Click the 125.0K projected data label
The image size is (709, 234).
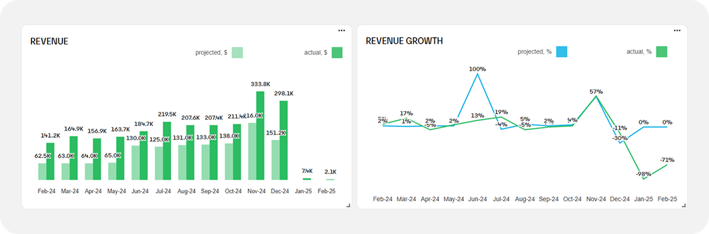(159, 140)
